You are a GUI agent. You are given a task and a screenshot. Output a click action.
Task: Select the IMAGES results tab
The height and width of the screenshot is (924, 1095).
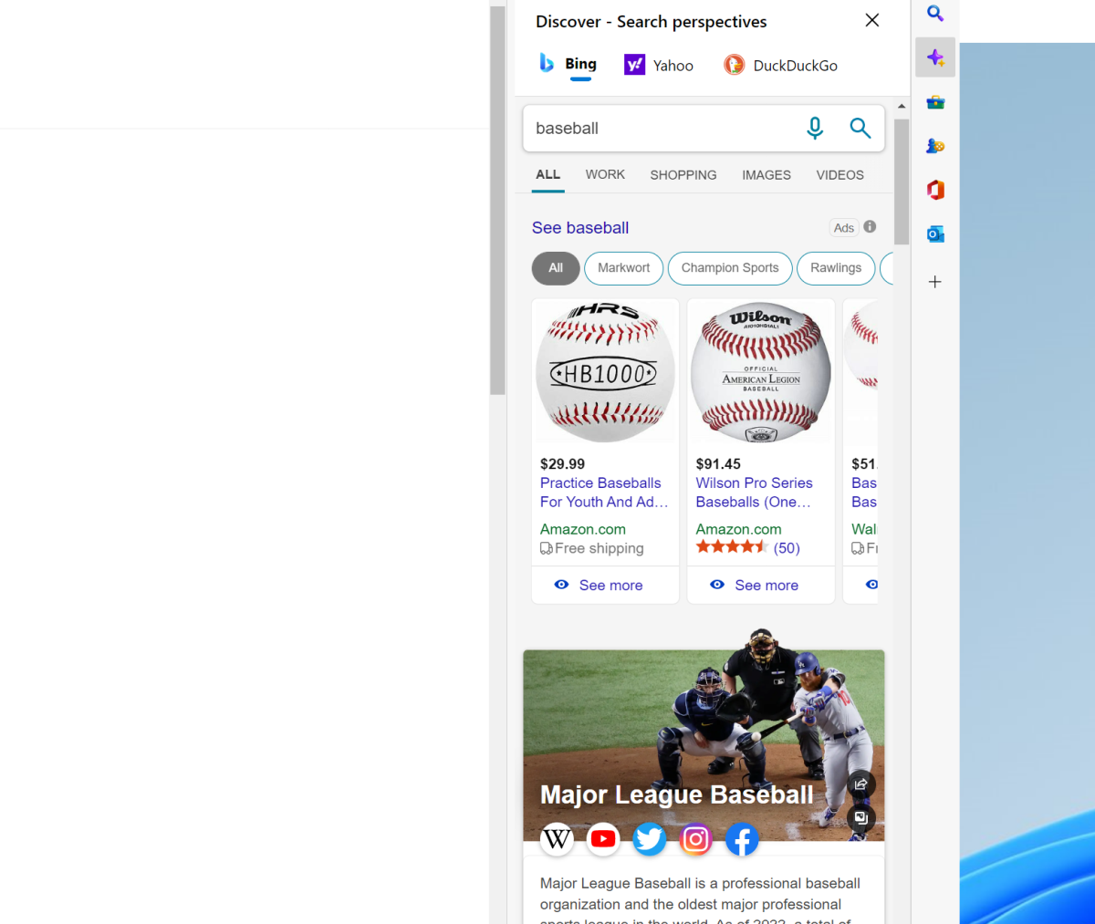click(766, 175)
